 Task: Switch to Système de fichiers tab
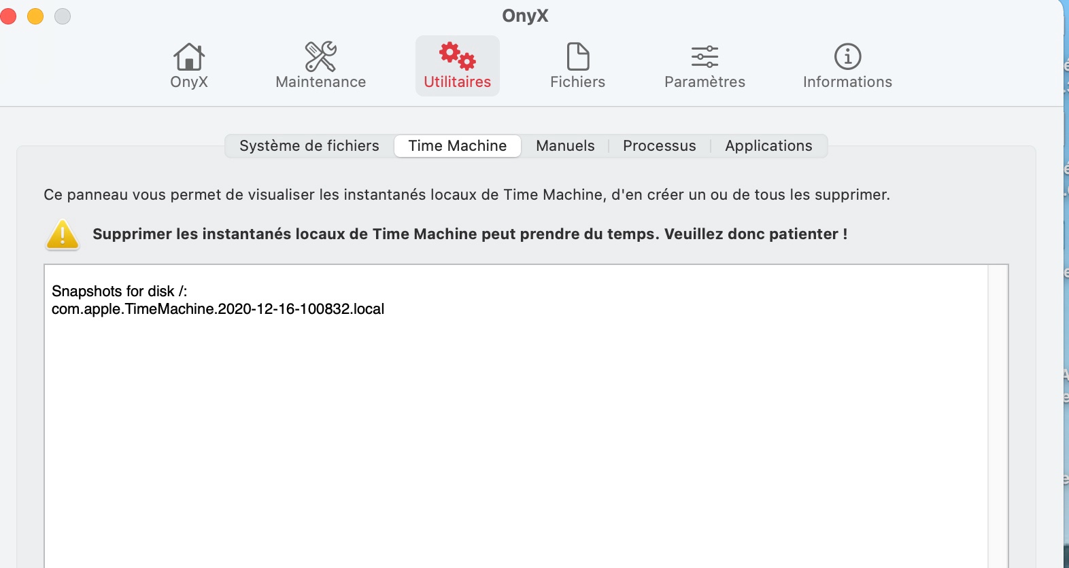coord(309,145)
